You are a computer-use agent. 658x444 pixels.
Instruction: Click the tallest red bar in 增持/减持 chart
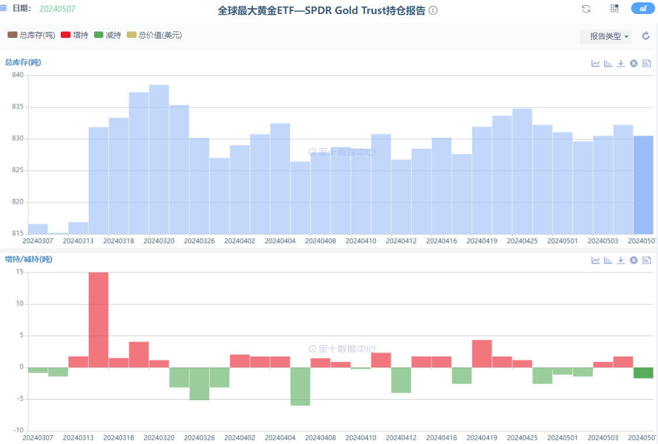tap(99, 320)
